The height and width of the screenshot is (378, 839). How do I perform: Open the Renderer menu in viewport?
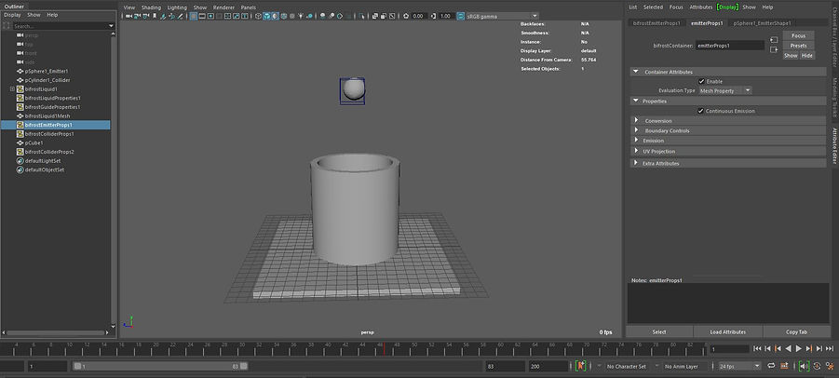click(x=223, y=7)
